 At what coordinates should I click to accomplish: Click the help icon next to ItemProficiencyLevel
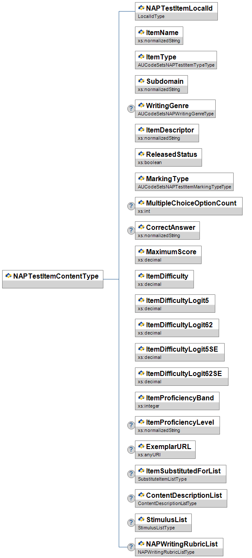131,425
